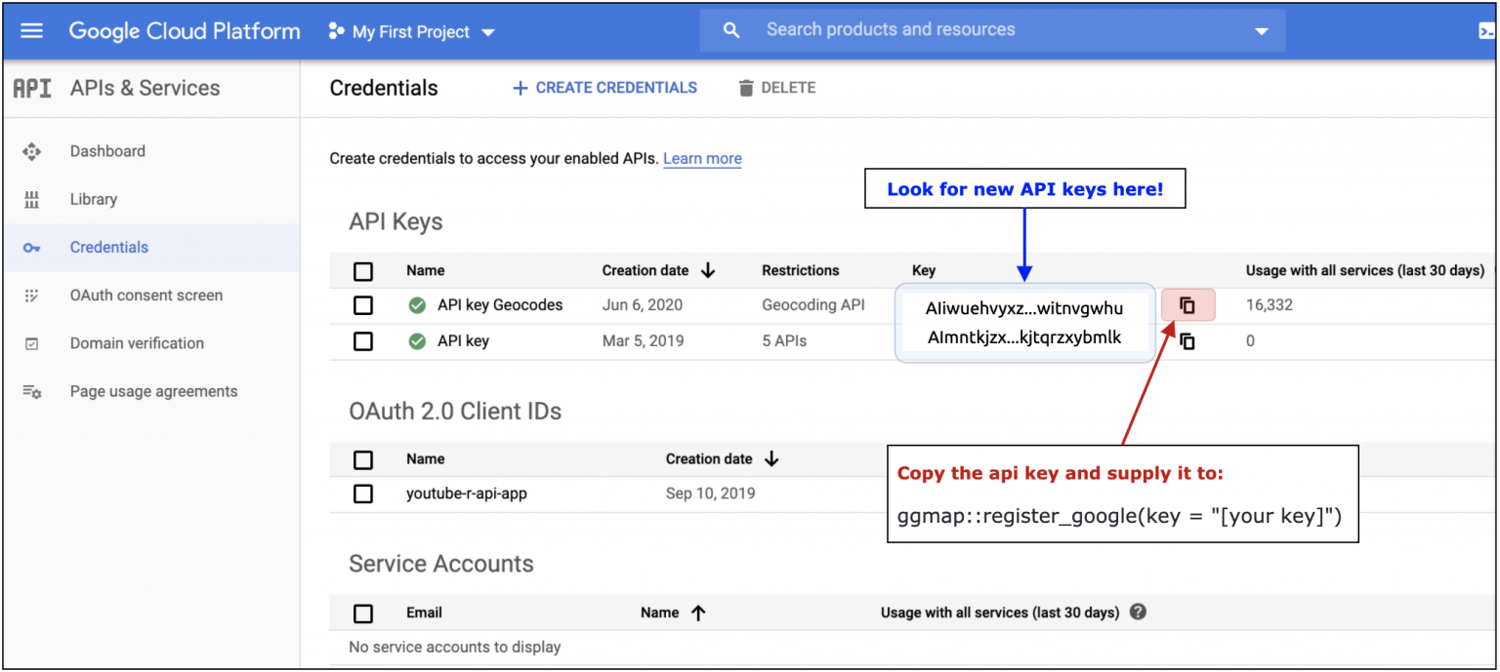Check the select-all checkbox in API Keys table
Image resolution: width=1500 pixels, height=672 pixels.
pyautogui.click(x=363, y=270)
